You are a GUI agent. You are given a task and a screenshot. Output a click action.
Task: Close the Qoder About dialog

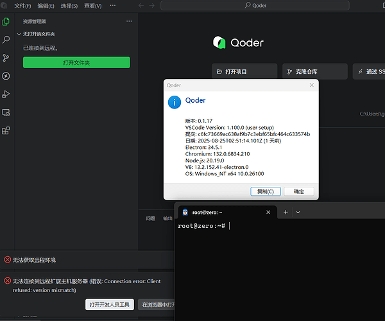[x=312, y=85]
